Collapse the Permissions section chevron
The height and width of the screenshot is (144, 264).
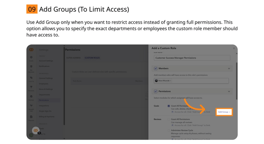point(229,91)
